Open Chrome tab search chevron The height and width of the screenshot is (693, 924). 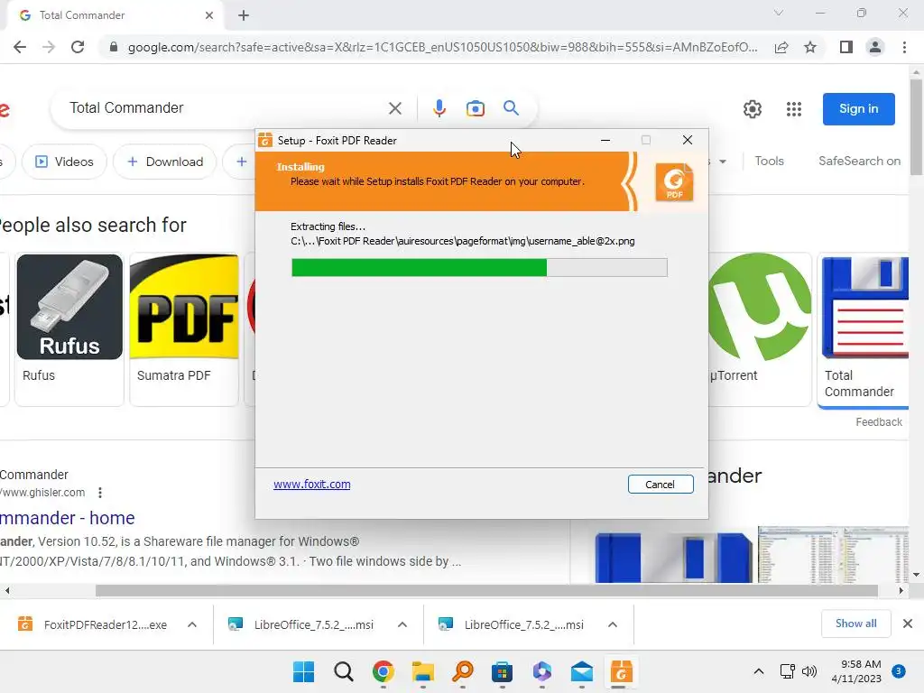779,13
